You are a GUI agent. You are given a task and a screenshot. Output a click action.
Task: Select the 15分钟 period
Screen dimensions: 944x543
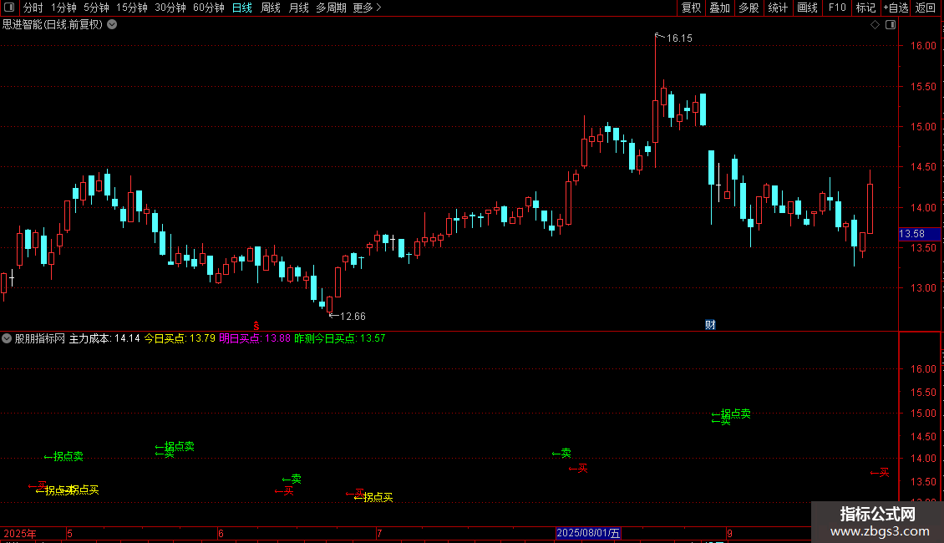point(132,8)
